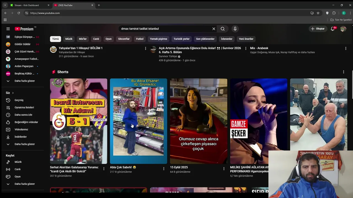Select the Oyun filter chip
353x198 pixels.
coord(109,39)
